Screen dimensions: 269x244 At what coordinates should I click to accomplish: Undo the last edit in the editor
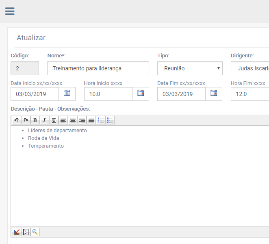point(17,120)
